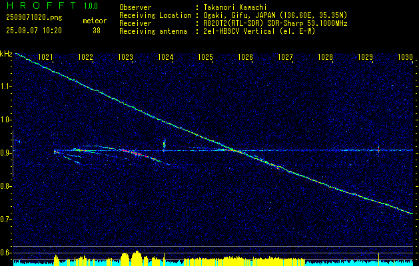Click the 0.6 kHz frequency label
This screenshot has height=266, width=419.
pos(6,253)
